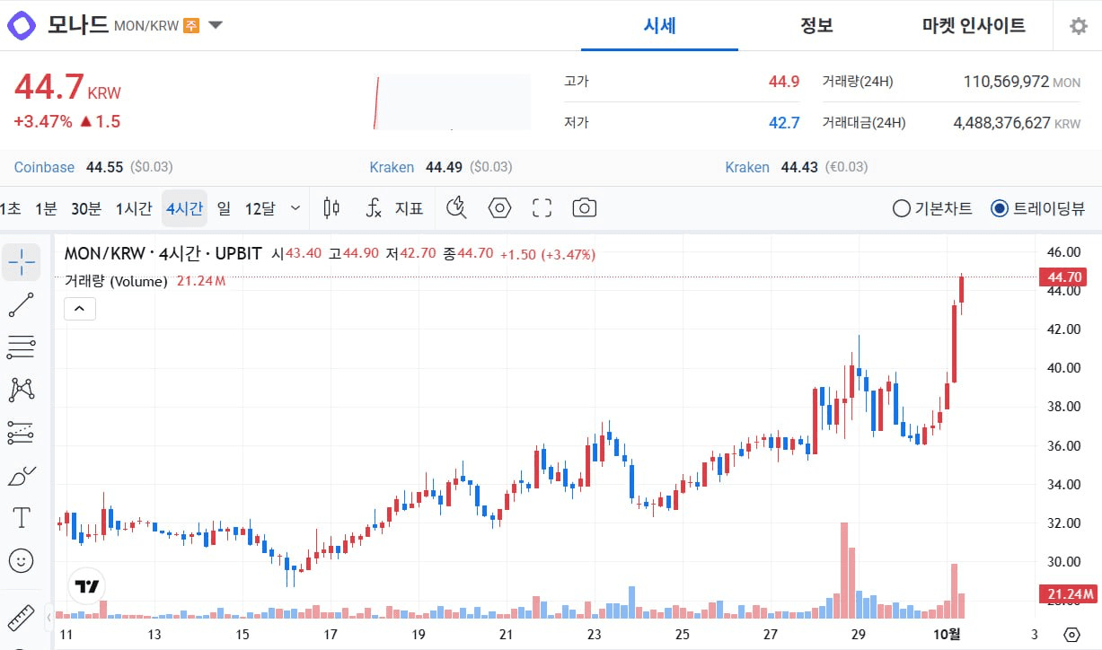
Task: Select the 4시간 interval
Action: click(x=184, y=208)
